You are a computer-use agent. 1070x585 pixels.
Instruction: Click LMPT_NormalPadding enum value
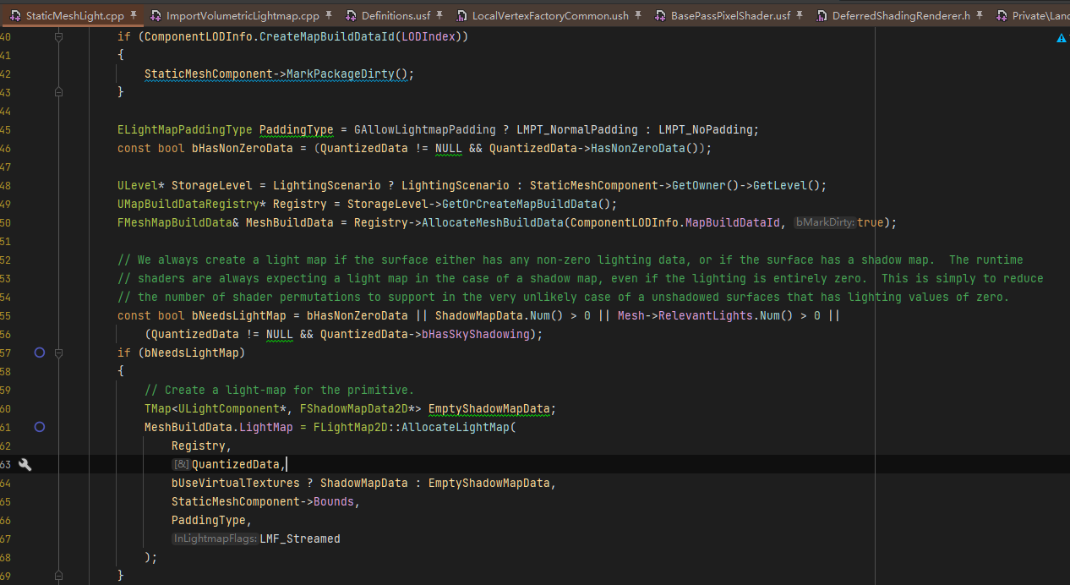[x=577, y=129]
